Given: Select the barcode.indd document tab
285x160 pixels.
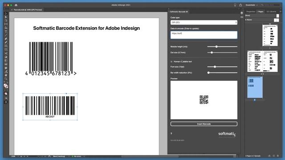Looking at the screenshot, I should pos(28,10).
